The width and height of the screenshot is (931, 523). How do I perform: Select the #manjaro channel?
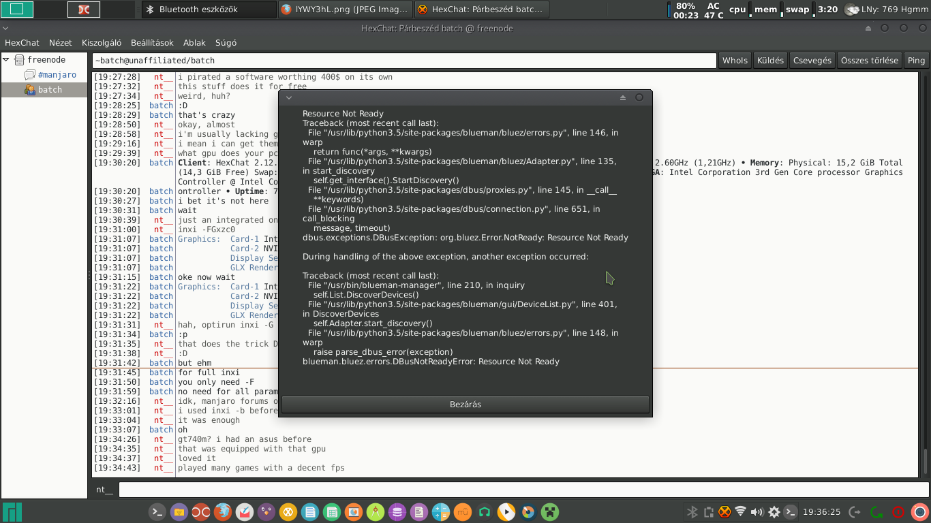pyautogui.click(x=57, y=75)
